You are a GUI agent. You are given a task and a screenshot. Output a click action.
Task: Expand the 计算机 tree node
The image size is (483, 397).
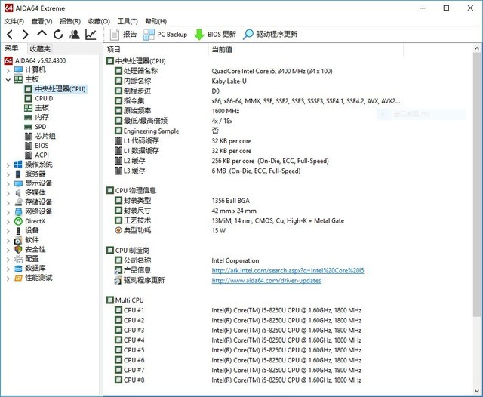(x=8, y=69)
